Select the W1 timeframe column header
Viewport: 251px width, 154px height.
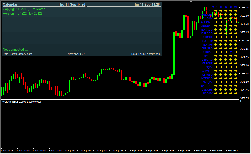click(235, 7)
